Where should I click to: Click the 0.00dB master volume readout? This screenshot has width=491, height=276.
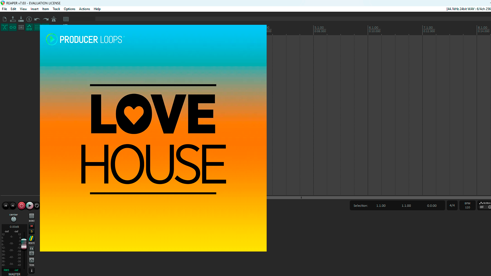point(14,227)
